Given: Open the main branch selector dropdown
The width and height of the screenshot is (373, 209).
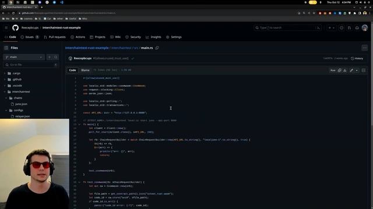Looking at the screenshot, I should tap(24, 57).
